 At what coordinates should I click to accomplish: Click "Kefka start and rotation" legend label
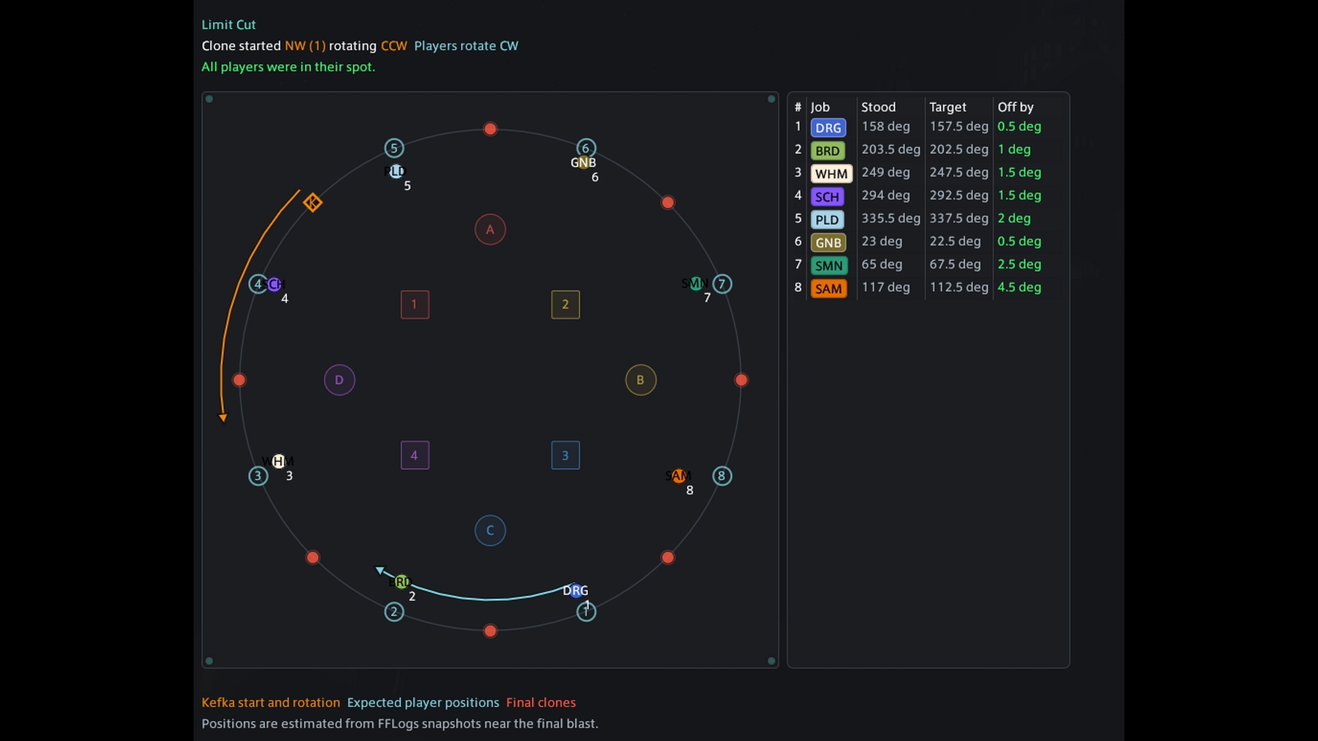pos(270,702)
